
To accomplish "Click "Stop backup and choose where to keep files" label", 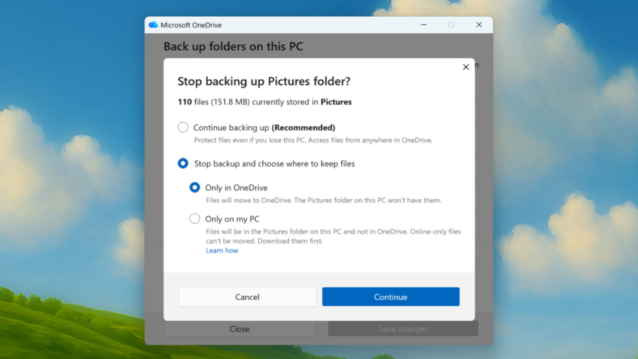I will 274,163.
